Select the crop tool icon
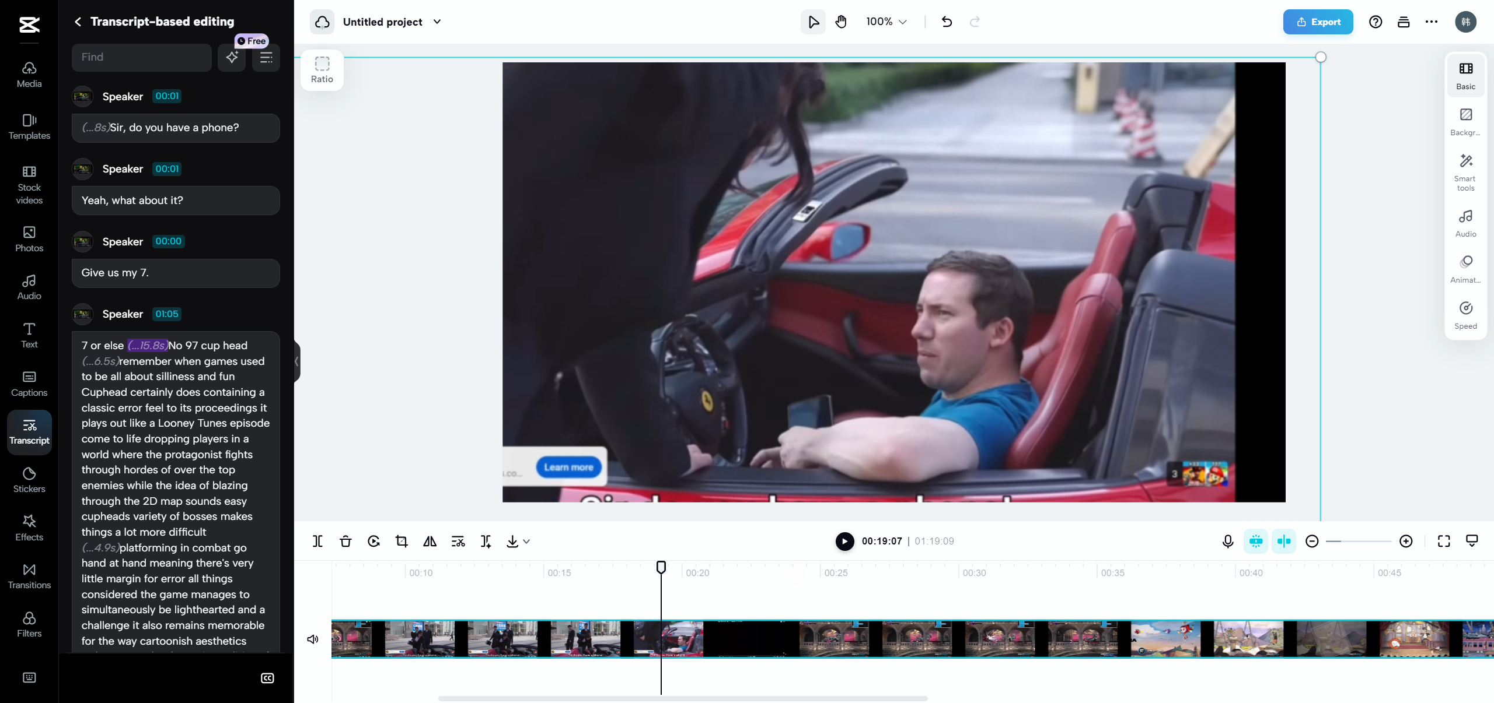This screenshot has height=703, width=1494. pyautogui.click(x=402, y=541)
